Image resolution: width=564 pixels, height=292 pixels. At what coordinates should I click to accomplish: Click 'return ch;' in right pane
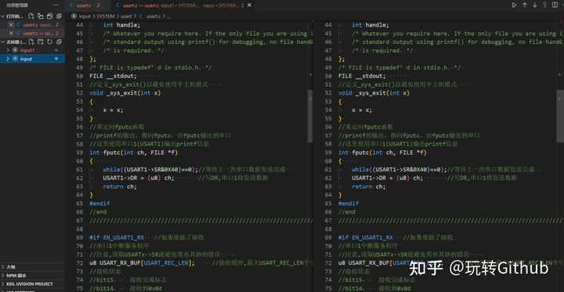pos(369,186)
